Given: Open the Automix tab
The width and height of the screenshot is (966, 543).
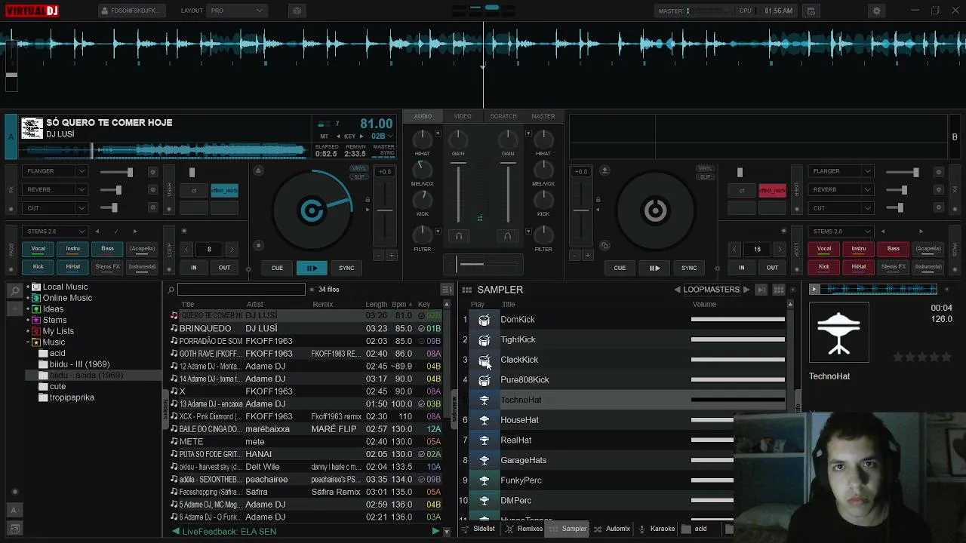Looking at the screenshot, I should (612, 529).
